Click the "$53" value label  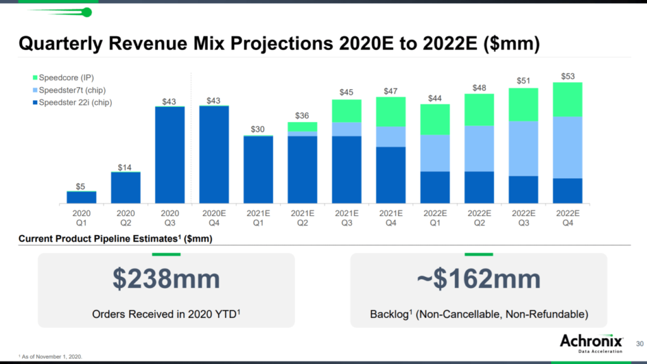[568, 76]
